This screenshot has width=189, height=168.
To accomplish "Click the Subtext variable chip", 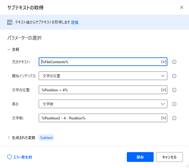I will click(46, 137).
